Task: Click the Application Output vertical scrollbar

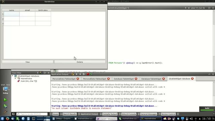Action: [214, 97]
